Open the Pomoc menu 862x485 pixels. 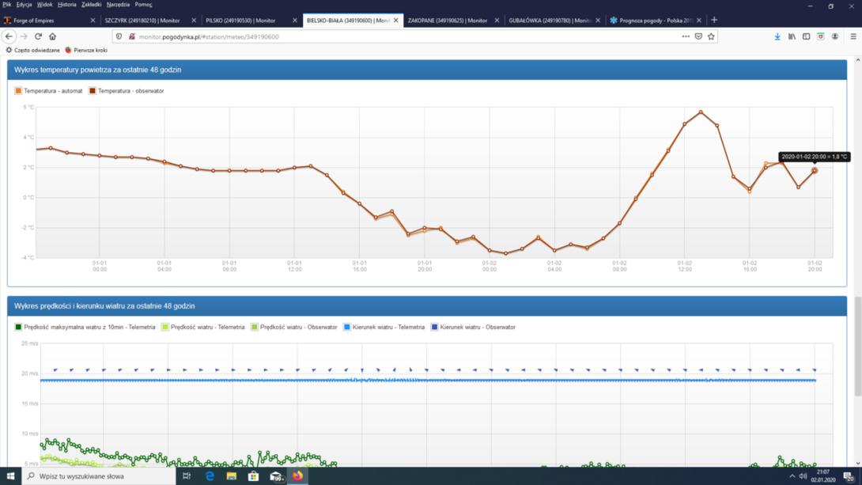143,5
